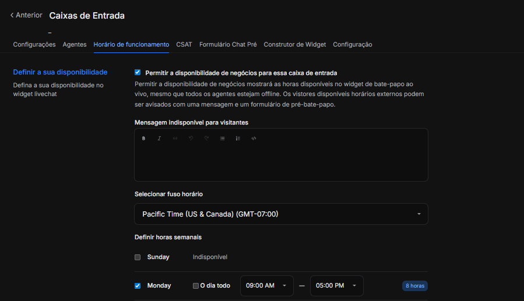
Task: Enable the Sunday availability checkbox
Action: (x=138, y=257)
